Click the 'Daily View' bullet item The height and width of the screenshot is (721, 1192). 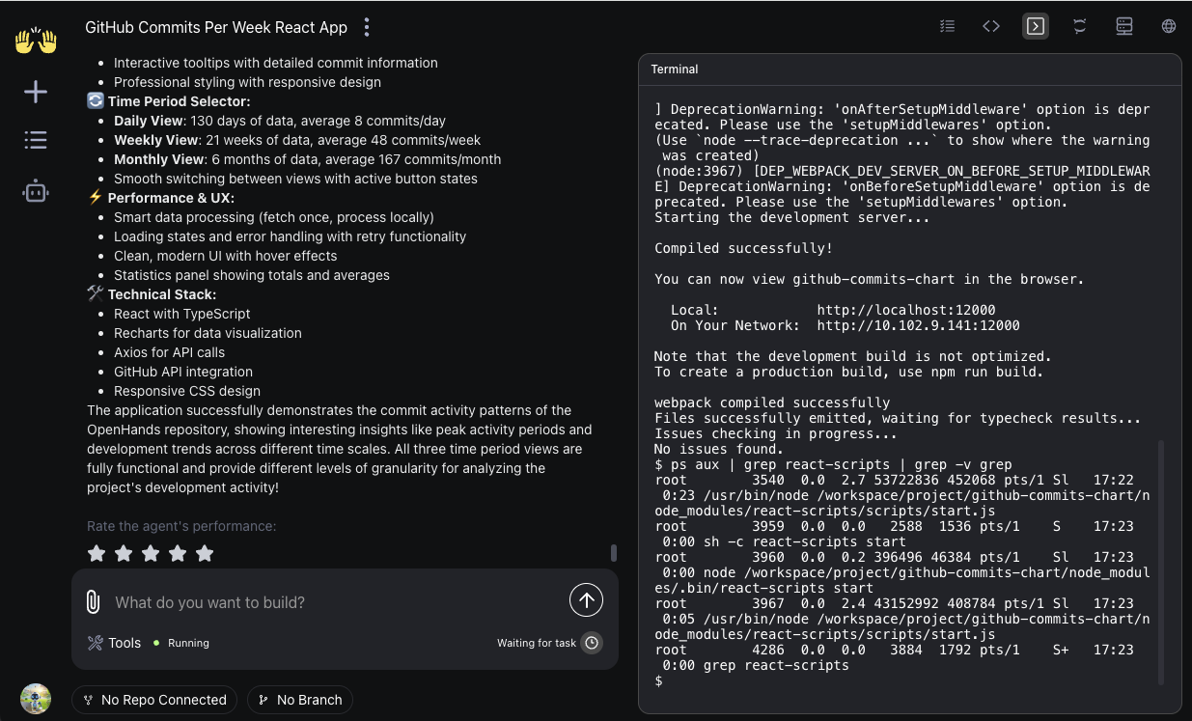[280, 121]
